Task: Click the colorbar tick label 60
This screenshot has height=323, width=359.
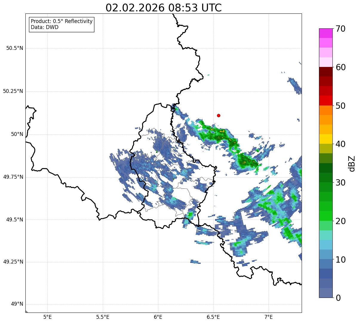Action: click(x=341, y=67)
